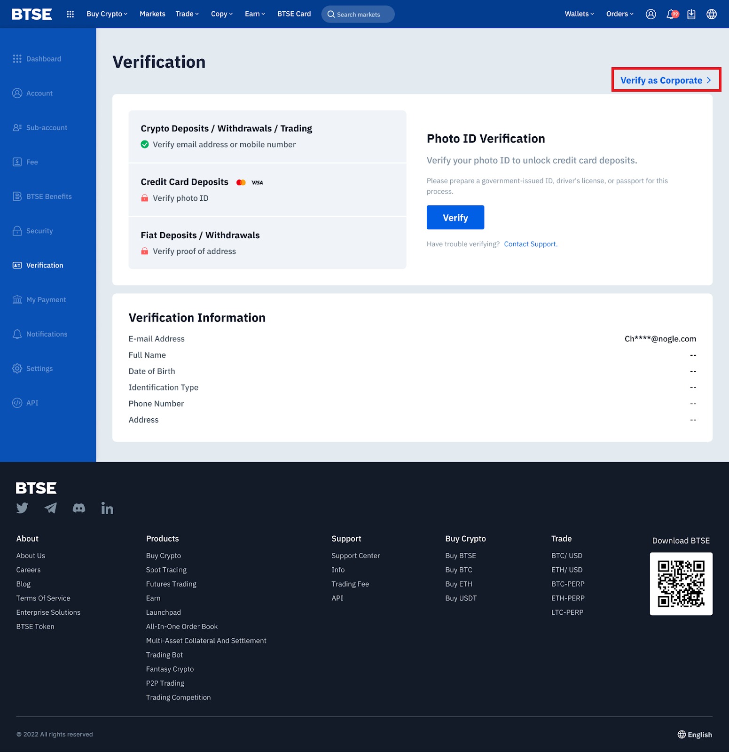Click the Mastercard icon beside Credit Card Deposits
Viewport: 729px width, 752px height.
coord(241,182)
